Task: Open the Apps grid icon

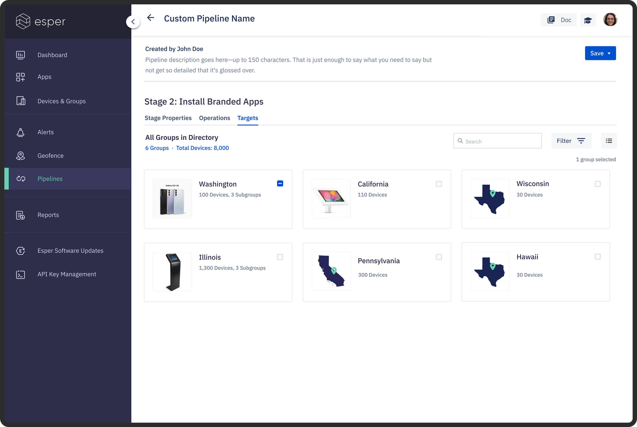Action: click(20, 77)
